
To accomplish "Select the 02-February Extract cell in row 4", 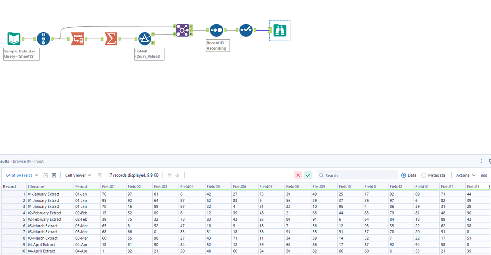I will (x=50, y=213).
